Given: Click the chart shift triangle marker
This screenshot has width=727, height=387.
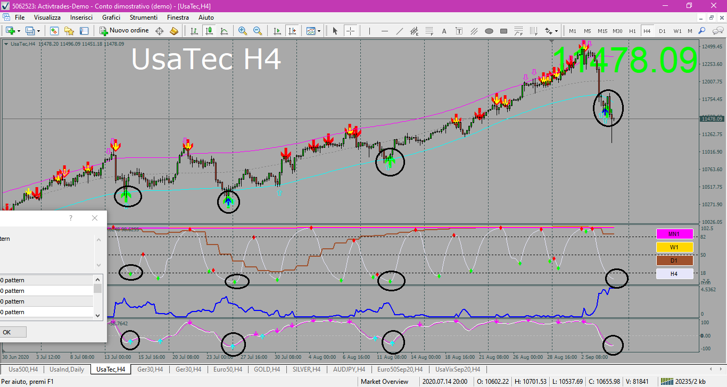Looking at the screenshot, I should click(x=552, y=41).
